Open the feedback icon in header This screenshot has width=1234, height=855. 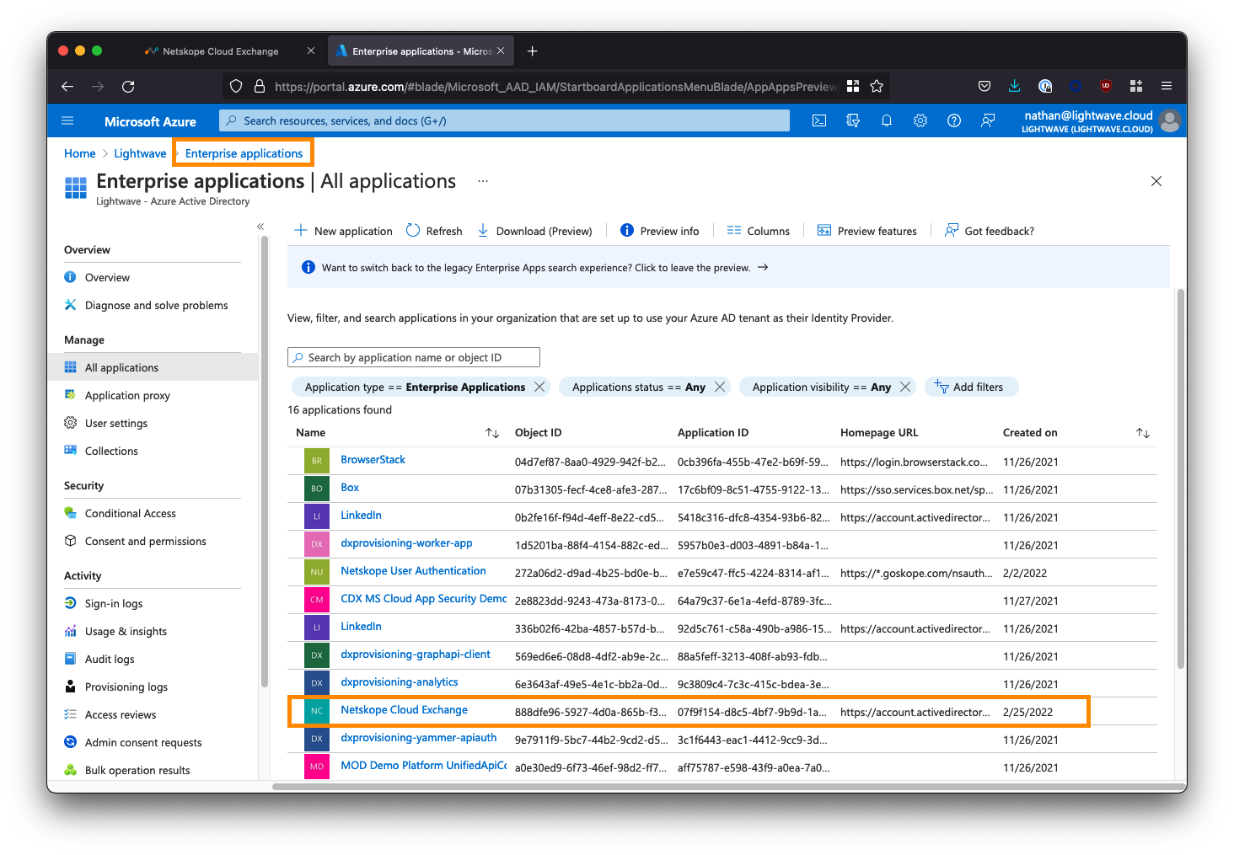pos(987,121)
